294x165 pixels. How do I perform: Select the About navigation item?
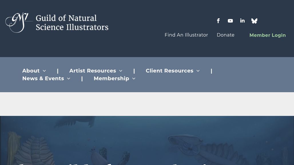tap(31, 71)
